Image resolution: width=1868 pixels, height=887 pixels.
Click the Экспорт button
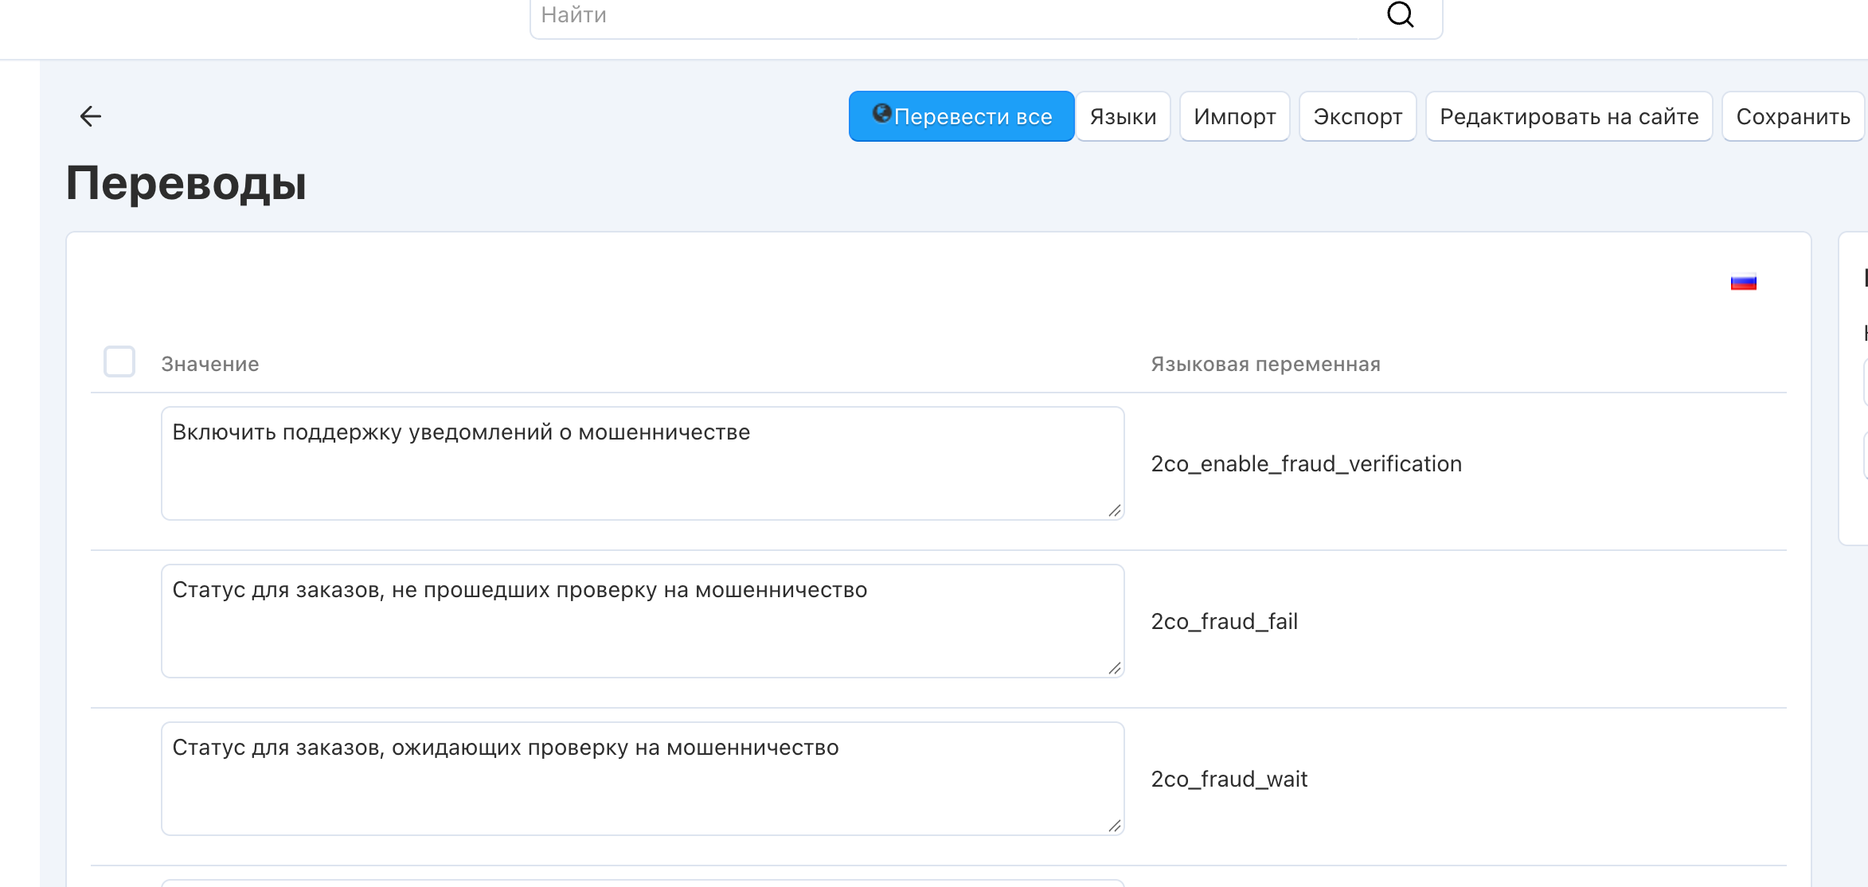(x=1358, y=116)
